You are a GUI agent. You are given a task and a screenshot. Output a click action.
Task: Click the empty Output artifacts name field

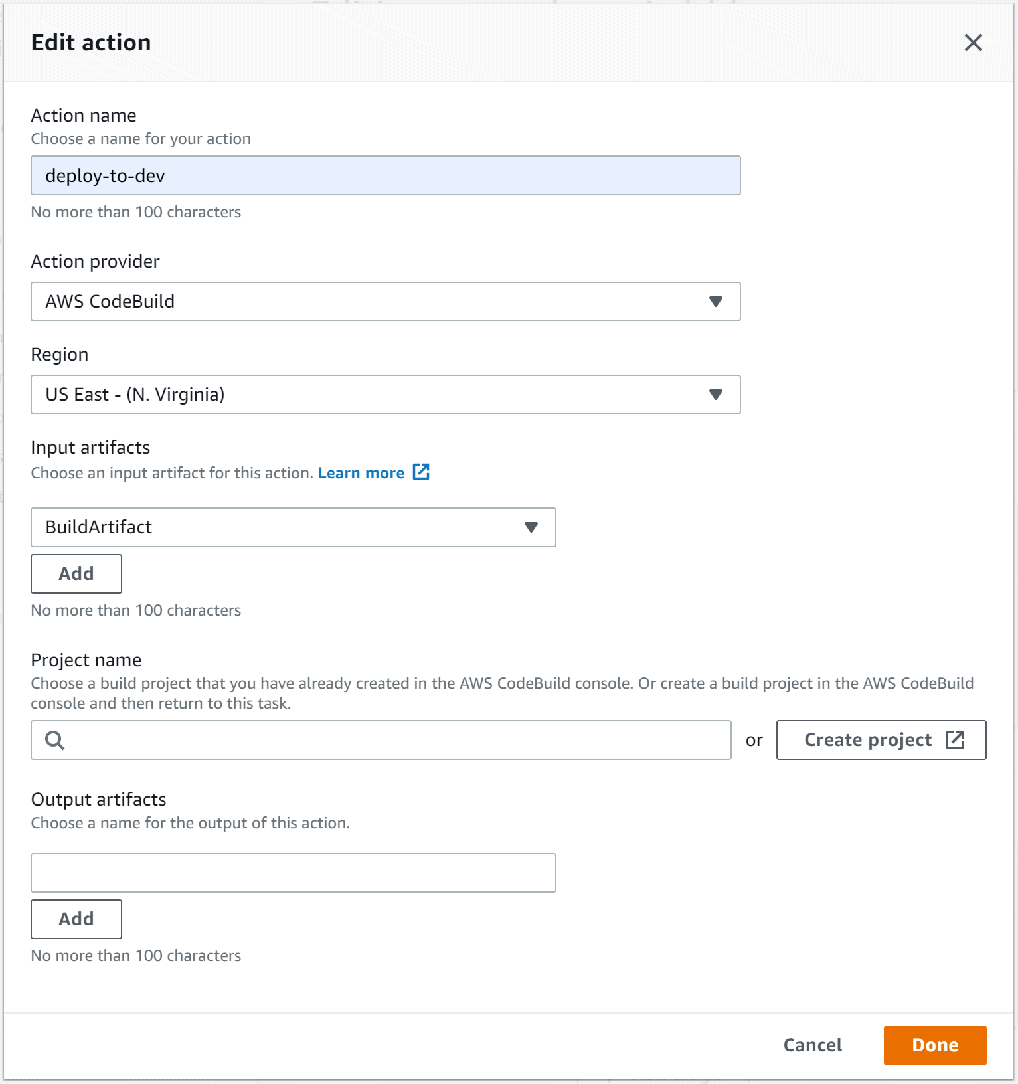(292, 872)
